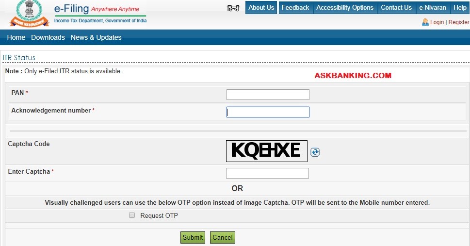Select the Contact Us tab

click(x=396, y=7)
